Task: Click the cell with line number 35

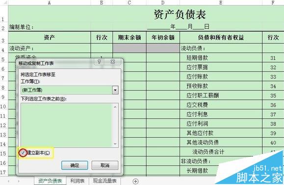Action: click(273, 95)
